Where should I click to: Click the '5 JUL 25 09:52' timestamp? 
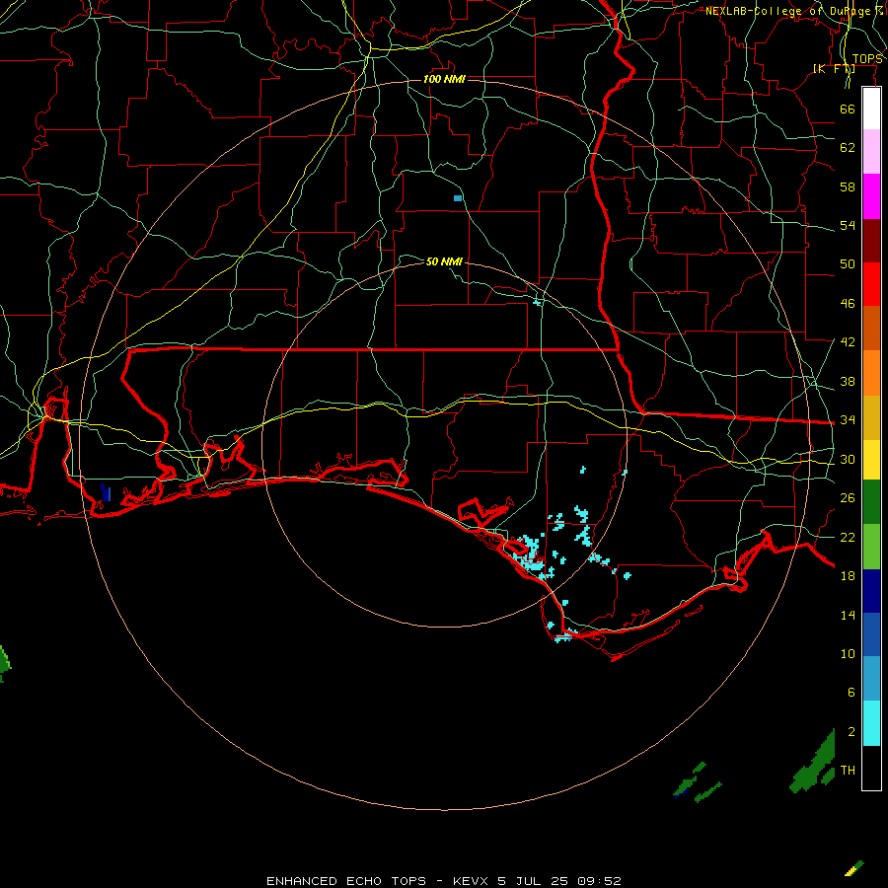[x=559, y=881]
